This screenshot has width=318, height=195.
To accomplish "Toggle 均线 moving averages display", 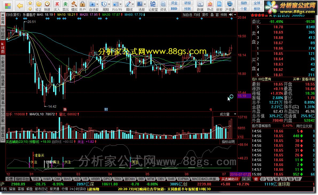I will point(197,15).
